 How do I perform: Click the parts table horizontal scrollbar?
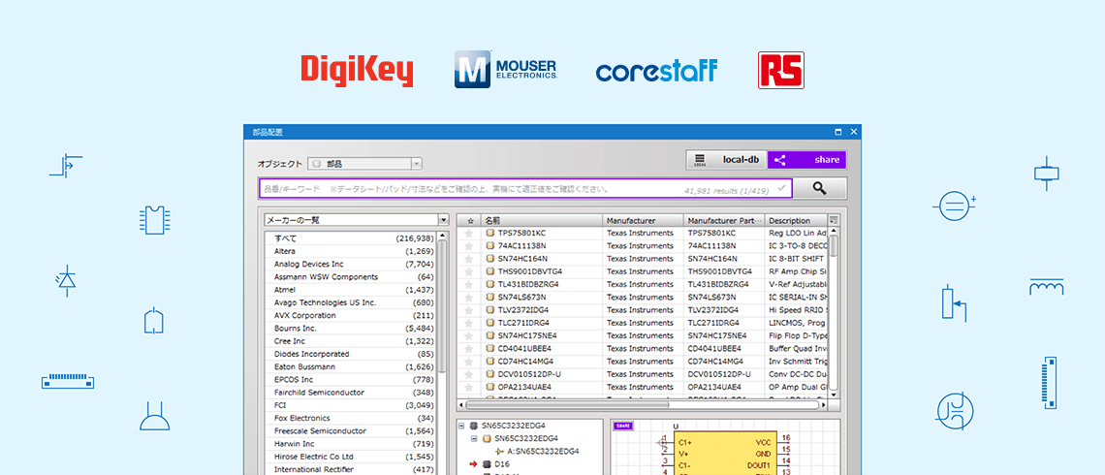642,405
